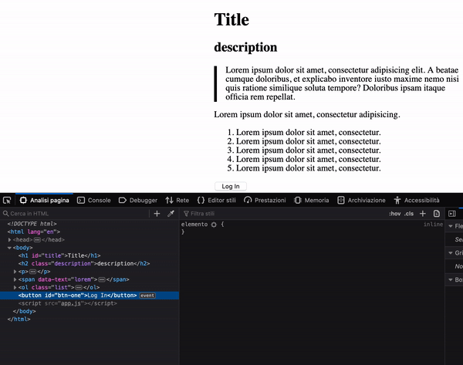The image size is (463, 365).
Task: Select the eyedropper color picker tool
Action: click(x=171, y=214)
